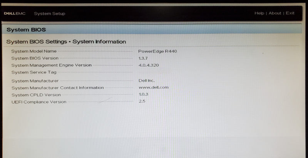Image resolution: width=308 pixels, height=158 pixels.
Task: Select the System BIOS Version label
Action: (35, 58)
